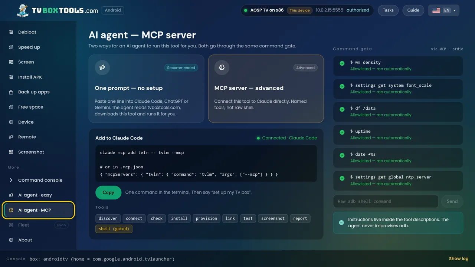This screenshot has height=267, width=475.
Task: Click 'date +%s' command entry
Action: [398, 158]
